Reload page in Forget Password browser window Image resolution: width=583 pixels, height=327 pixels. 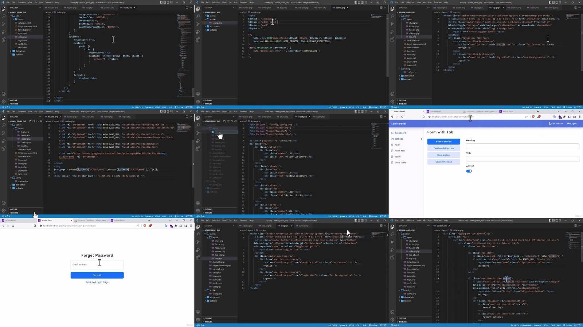pyautogui.click(x=13, y=226)
